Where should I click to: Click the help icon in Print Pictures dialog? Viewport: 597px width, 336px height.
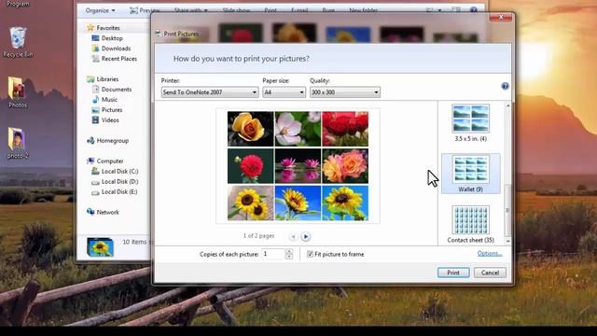coord(505,86)
